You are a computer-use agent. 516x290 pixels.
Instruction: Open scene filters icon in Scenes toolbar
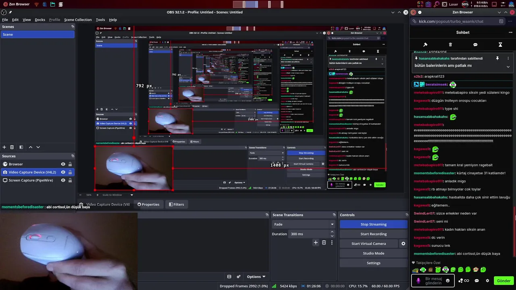click(21, 147)
